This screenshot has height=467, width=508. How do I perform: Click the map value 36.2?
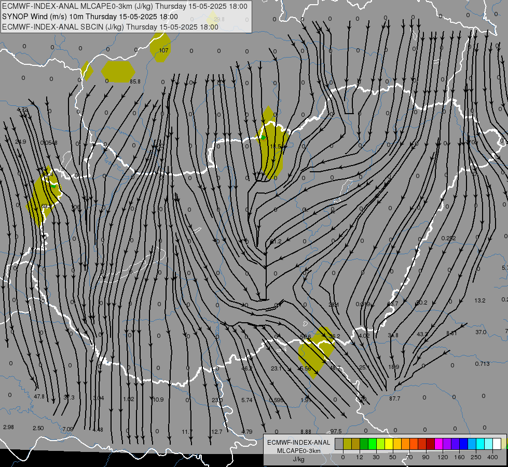pyautogui.click(x=334, y=336)
